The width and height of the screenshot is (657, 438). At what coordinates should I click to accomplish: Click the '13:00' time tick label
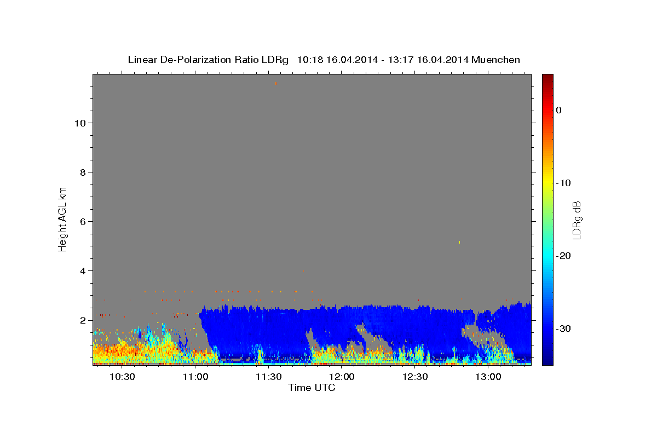488,377
